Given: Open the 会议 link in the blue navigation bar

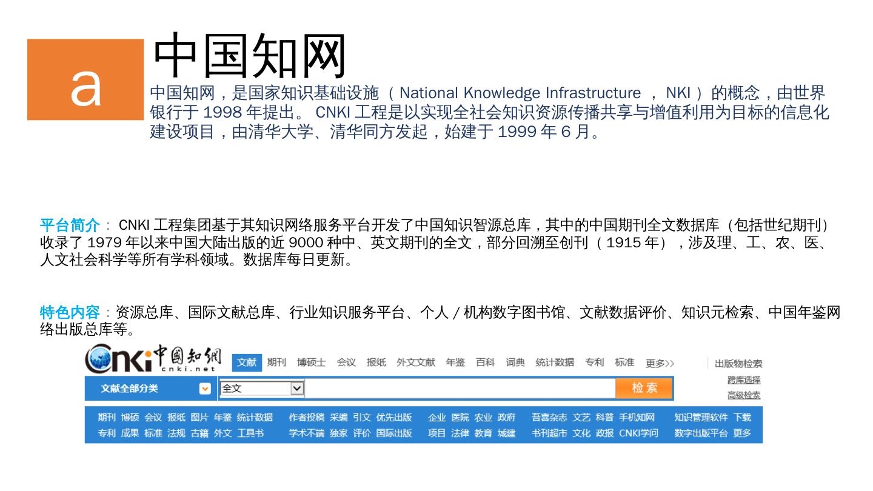Looking at the screenshot, I should 153,417.
